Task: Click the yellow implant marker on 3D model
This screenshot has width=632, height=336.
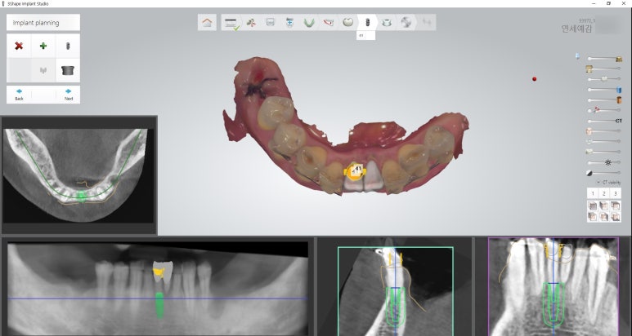Action: pos(355,170)
